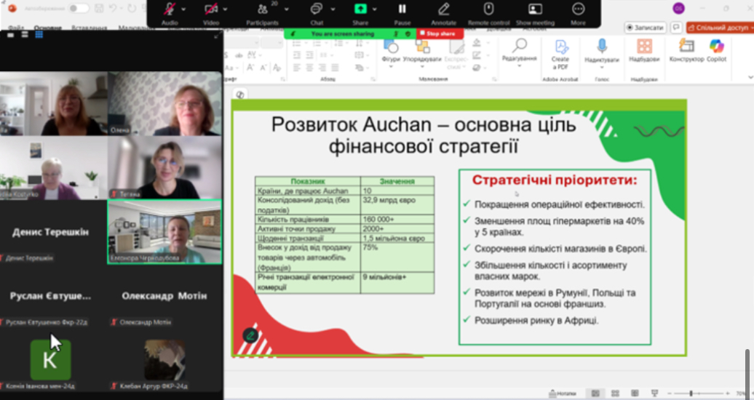
Task: Click the zoom out minus button
Action: (x=670, y=393)
